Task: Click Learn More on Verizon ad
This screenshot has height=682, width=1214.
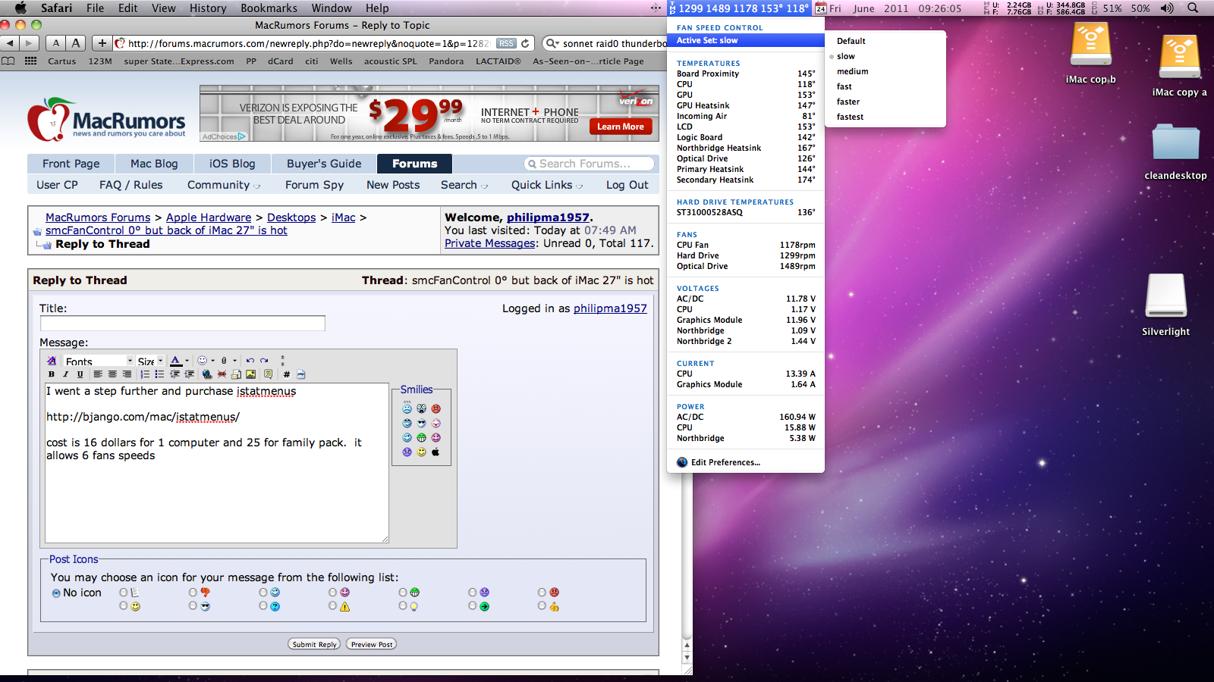Action: (620, 127)
